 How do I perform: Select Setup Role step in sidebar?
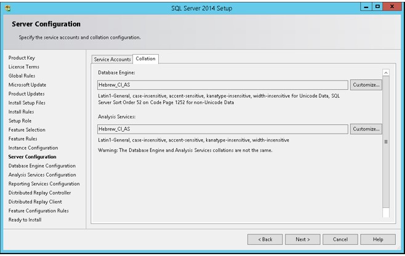coord(20,121)
